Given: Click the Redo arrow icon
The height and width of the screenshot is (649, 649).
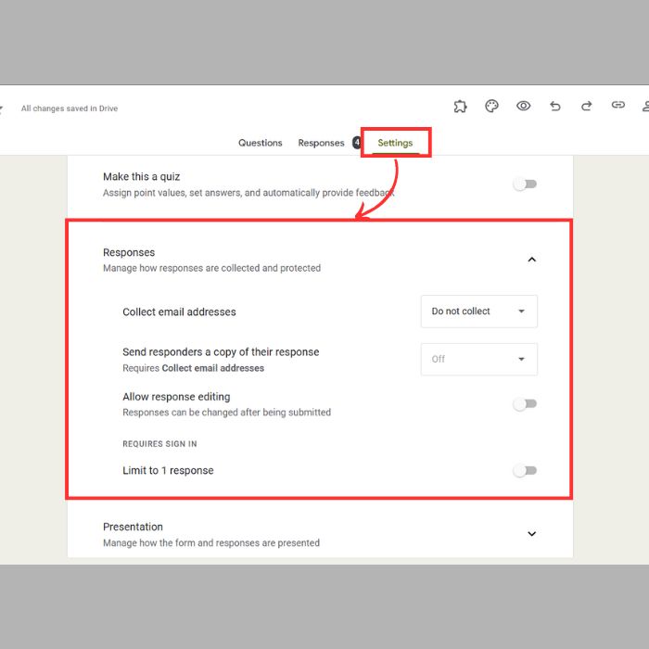Looking at the screenshot, I should [587, 107].
